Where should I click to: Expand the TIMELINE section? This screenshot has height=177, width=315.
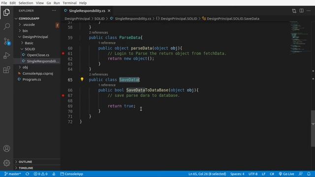(37, 168)
